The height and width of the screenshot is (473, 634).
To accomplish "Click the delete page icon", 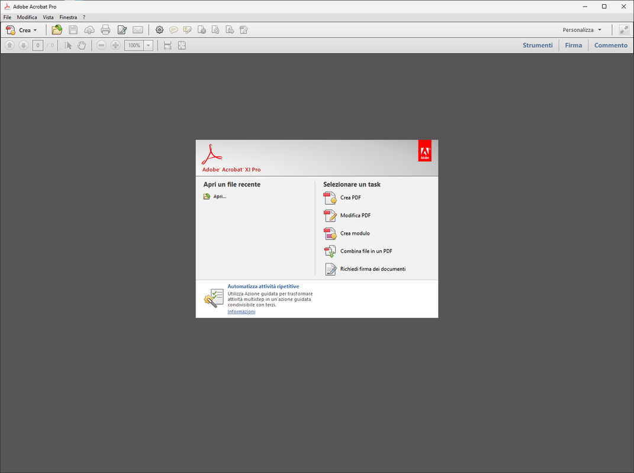I will pos(202,30).
